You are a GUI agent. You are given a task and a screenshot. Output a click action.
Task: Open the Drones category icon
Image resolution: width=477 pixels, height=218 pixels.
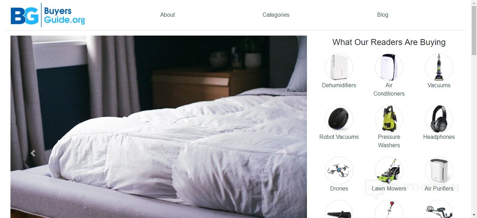339,170
